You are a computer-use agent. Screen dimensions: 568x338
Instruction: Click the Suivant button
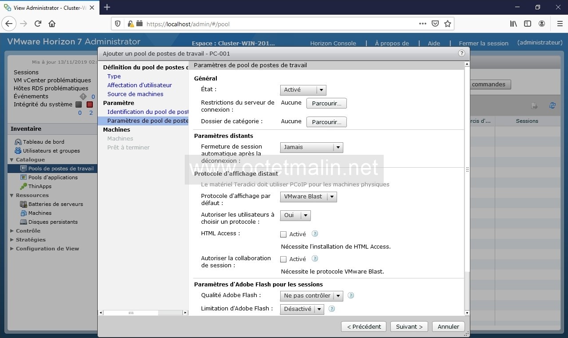tap(409, 326)
